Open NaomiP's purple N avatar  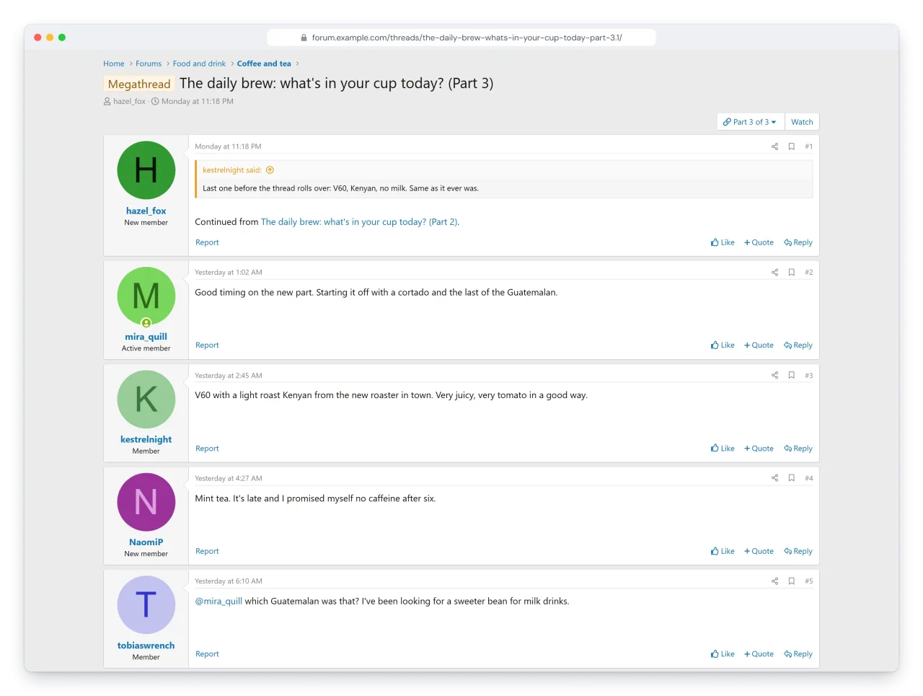pyautogui.click(x=146, y=502)
